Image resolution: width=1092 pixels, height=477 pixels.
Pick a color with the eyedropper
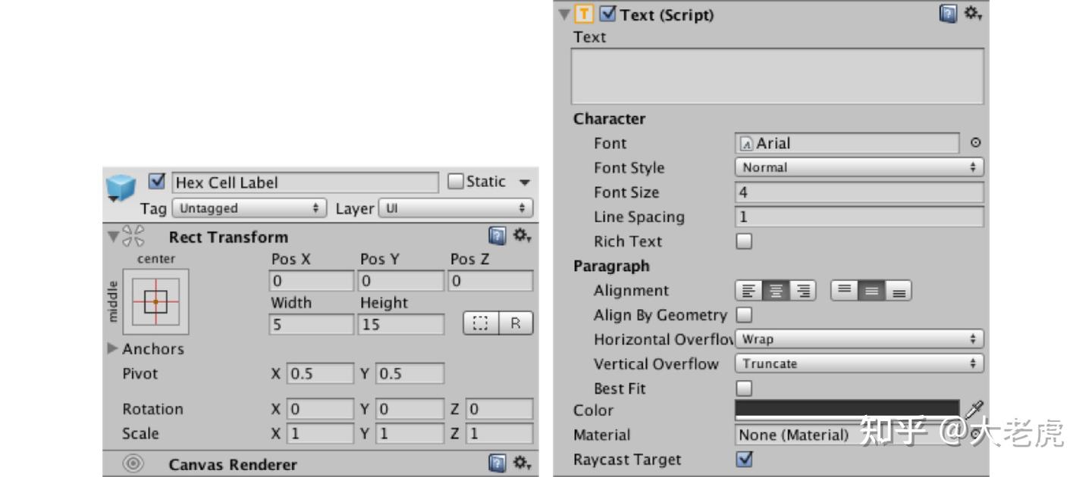pos(975,410)
